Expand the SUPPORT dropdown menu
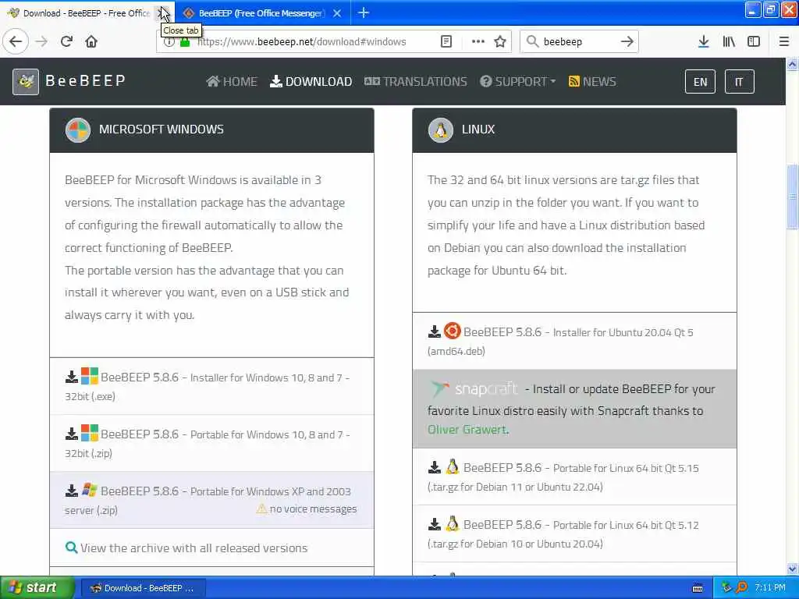This screenshot has height=599, width=799. [518, 81]
